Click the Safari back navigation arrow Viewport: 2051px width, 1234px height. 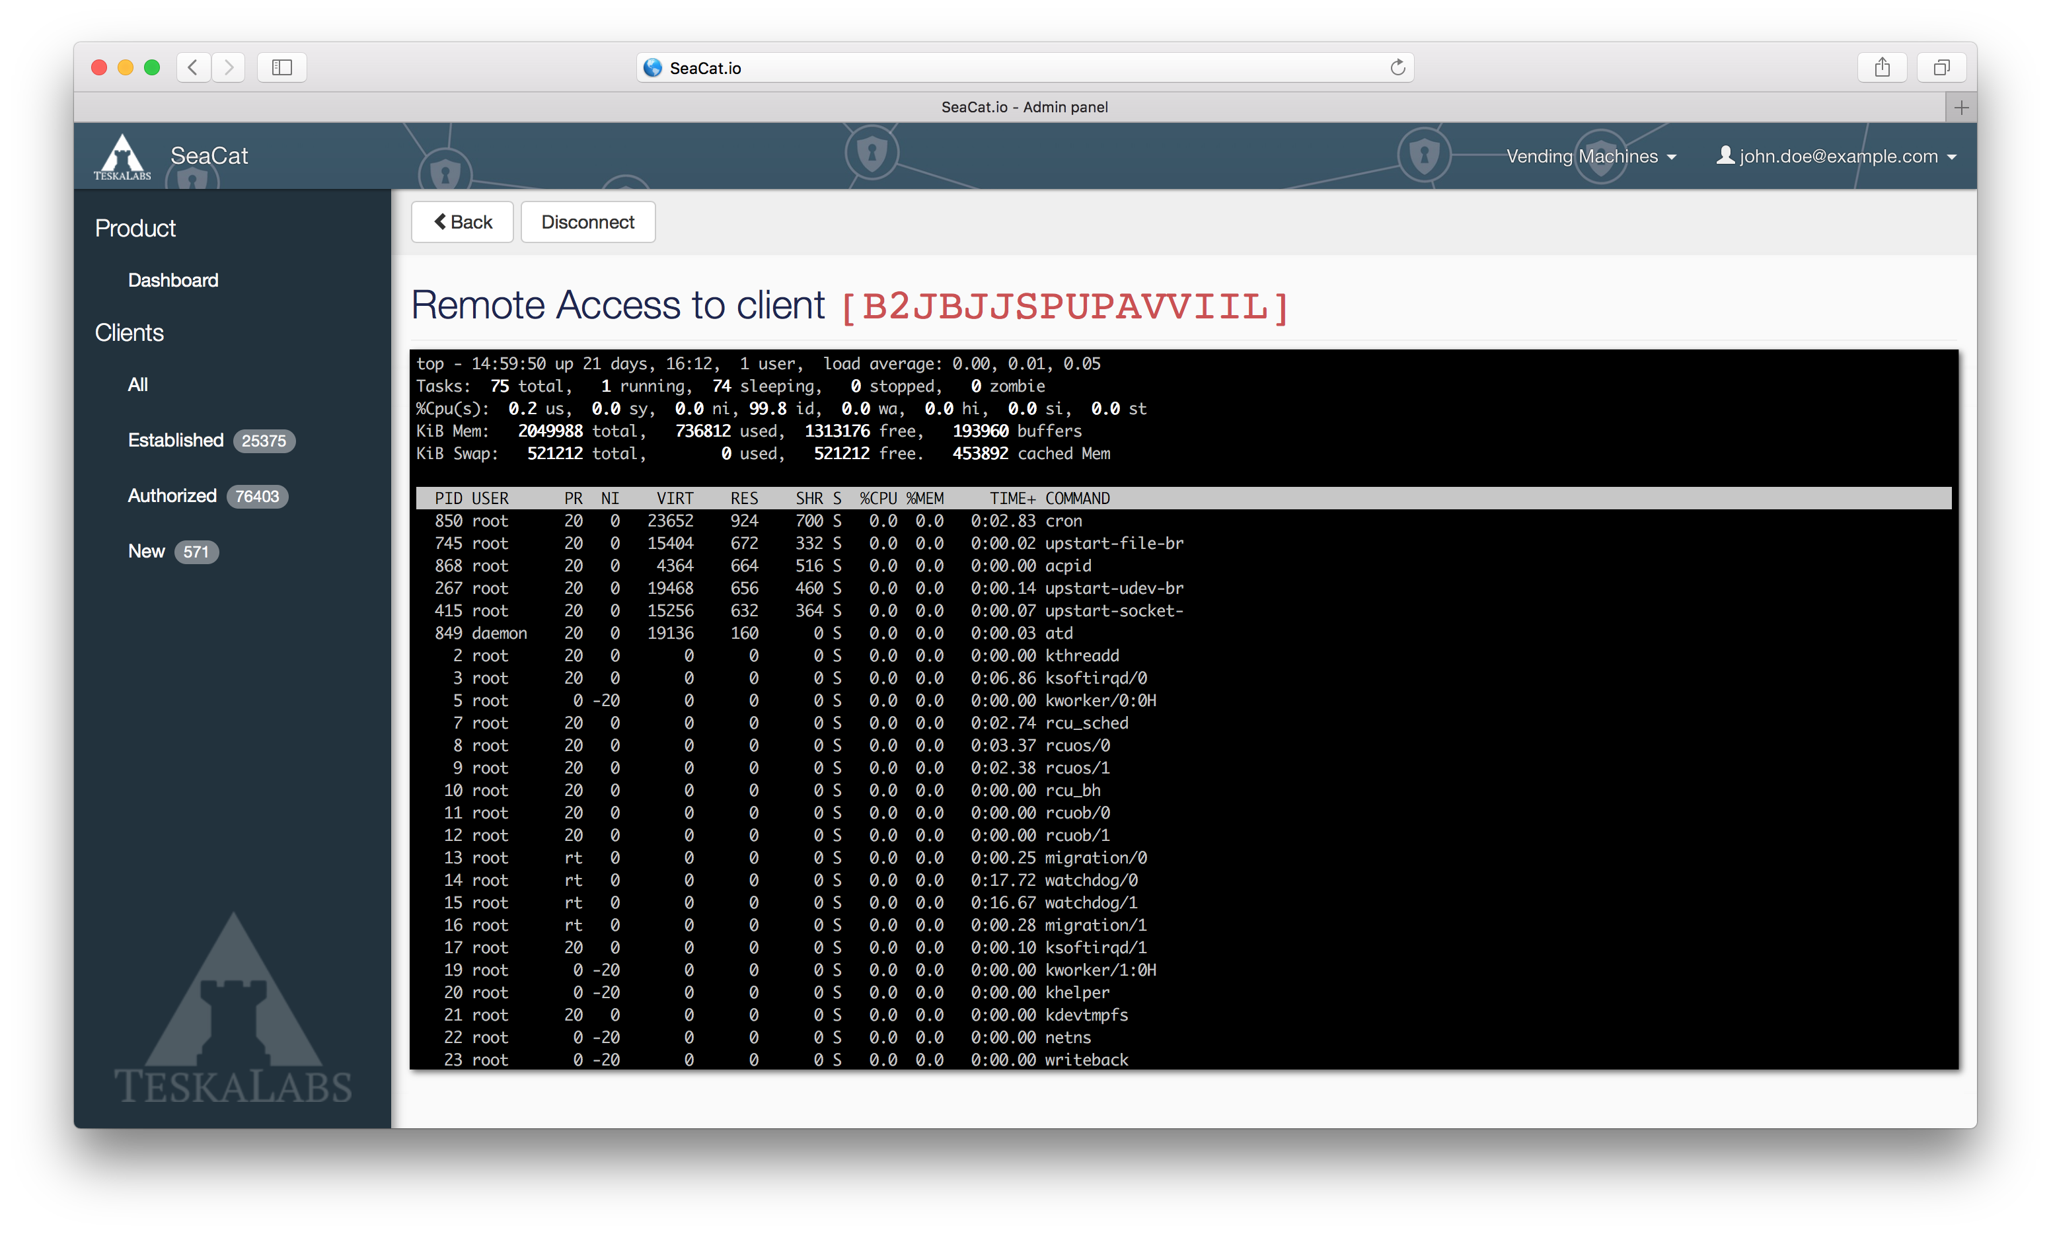tap(193, 67)
